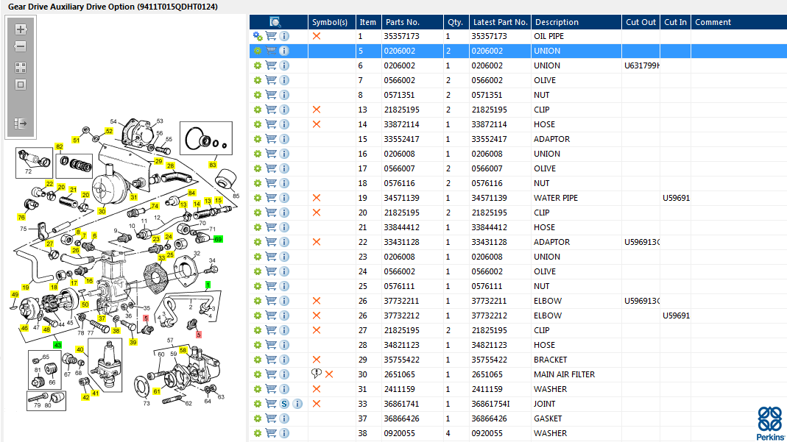Image resolution: width=787 pixels, height=442 pixels.
Task: Click part number 33844412 in HOSE row
Action: 401,227
